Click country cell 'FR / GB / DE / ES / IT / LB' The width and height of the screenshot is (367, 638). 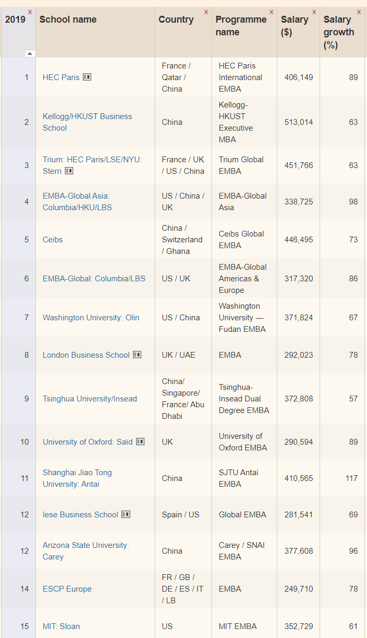tap(182, 588)
